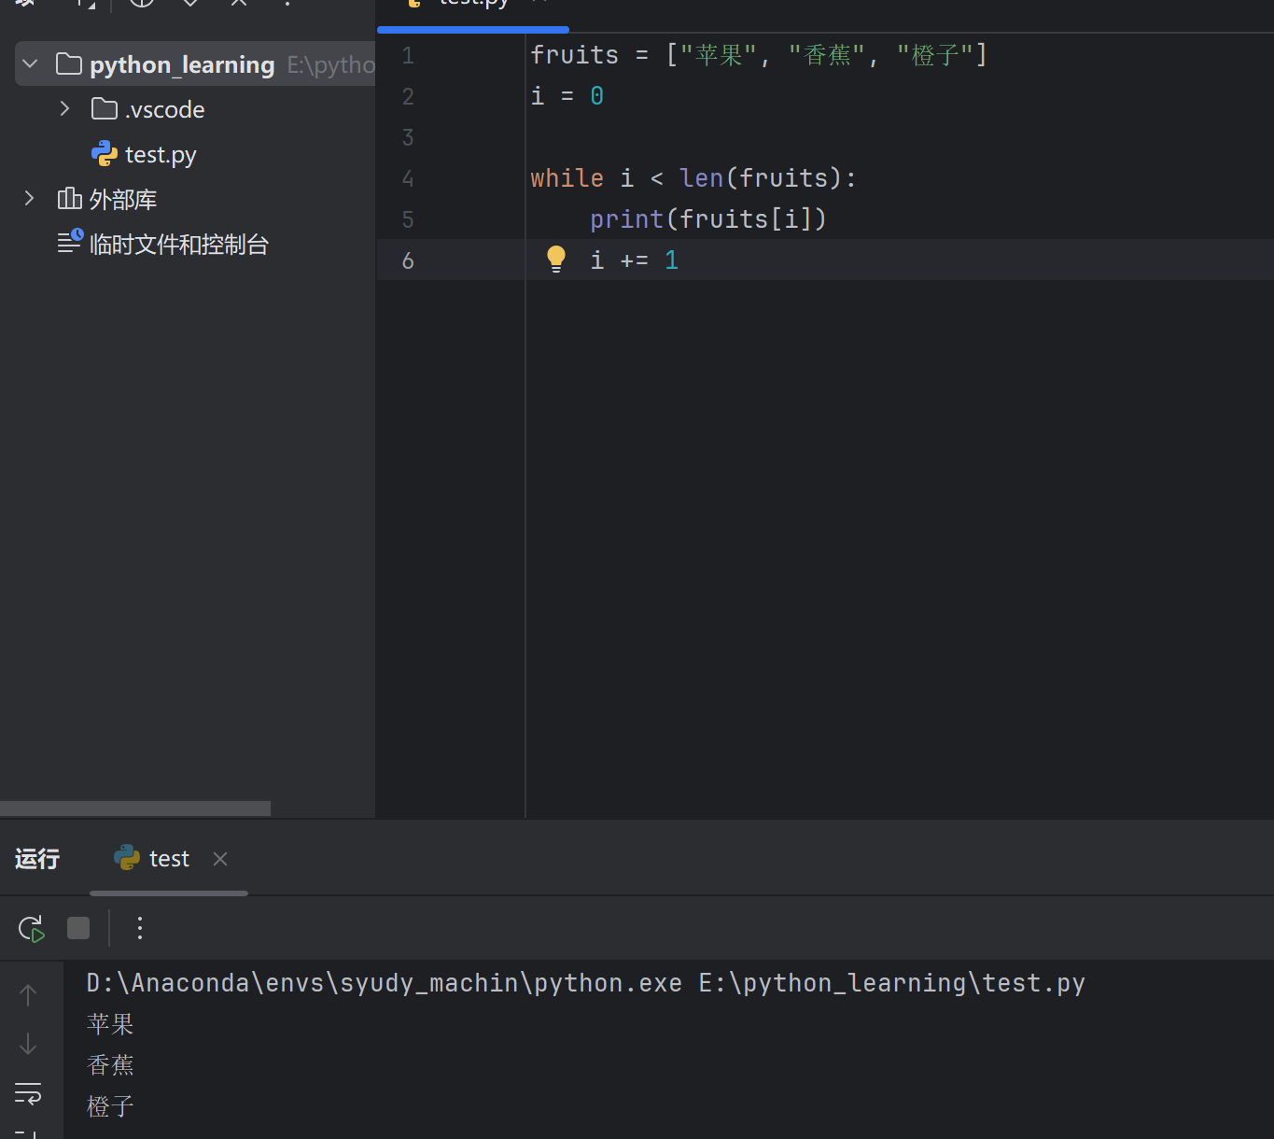The width and height of the screenshot is (1274, 1139).
Task: Click the up arrow beside the console output
Action: tap(28, 995)
